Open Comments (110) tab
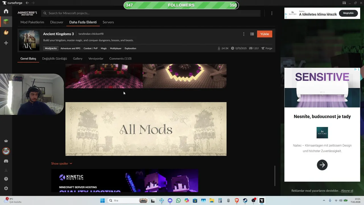The image size is (364, 205). [120, 59]
